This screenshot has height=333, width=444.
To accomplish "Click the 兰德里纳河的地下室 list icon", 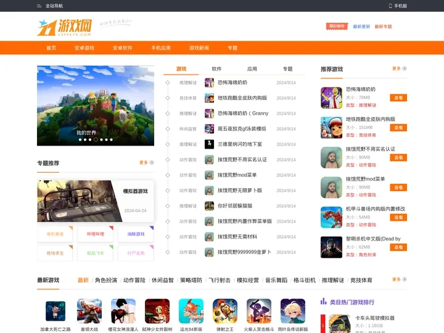I will (x=209, y=144).
